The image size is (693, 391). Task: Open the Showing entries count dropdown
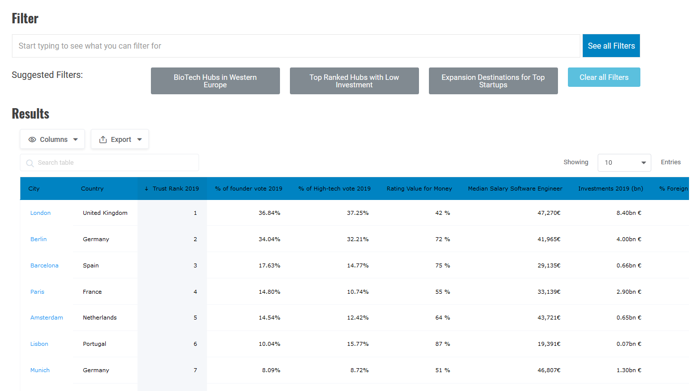coord(624,163)
